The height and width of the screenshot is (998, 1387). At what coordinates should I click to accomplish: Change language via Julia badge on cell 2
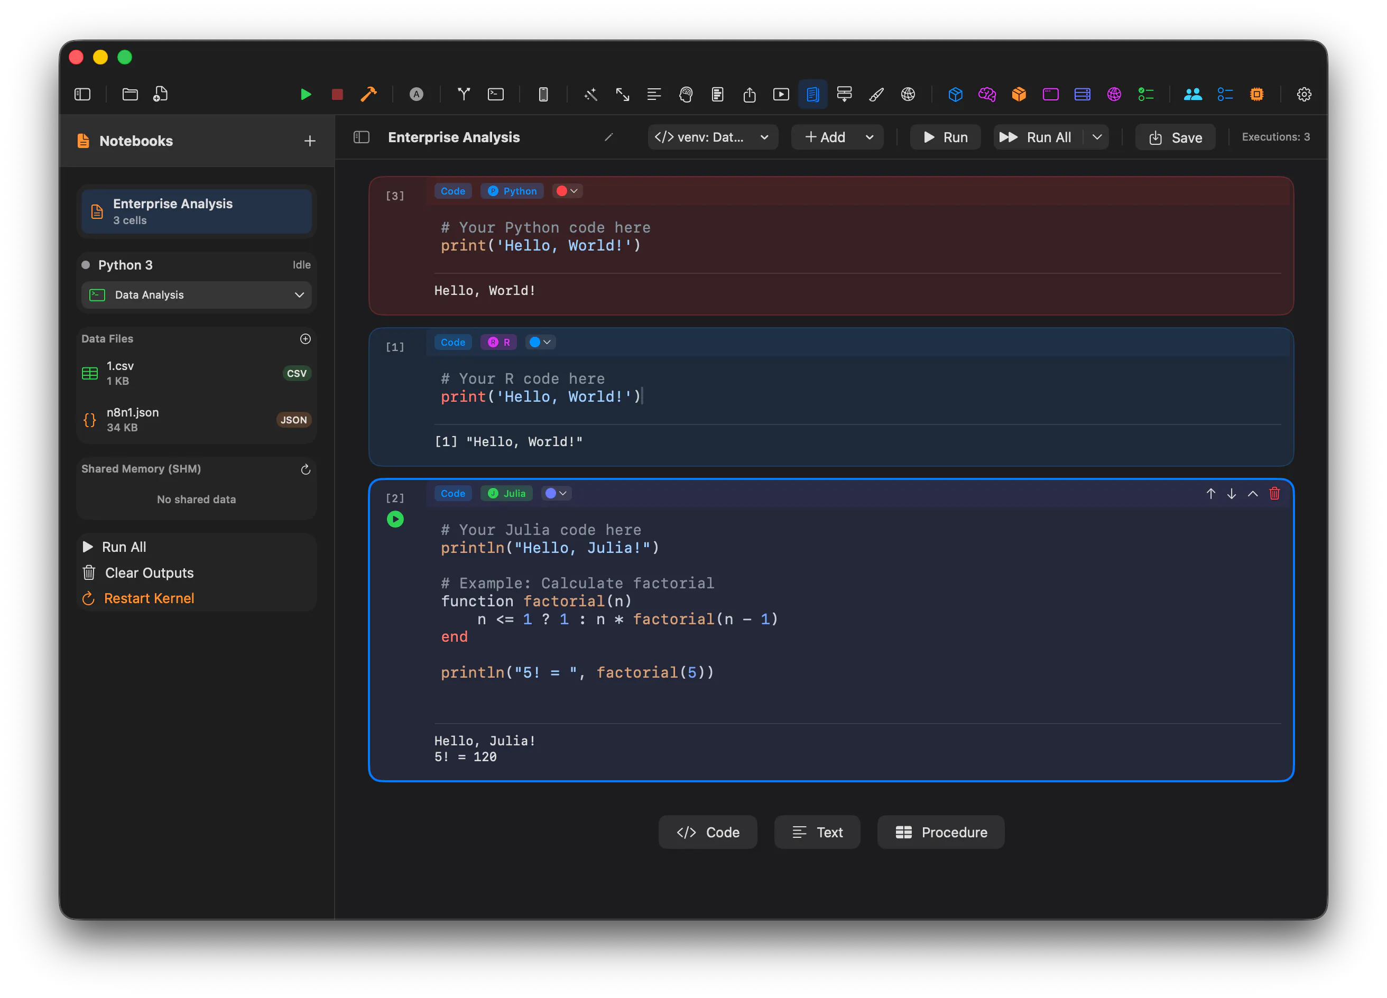point(507,494)
